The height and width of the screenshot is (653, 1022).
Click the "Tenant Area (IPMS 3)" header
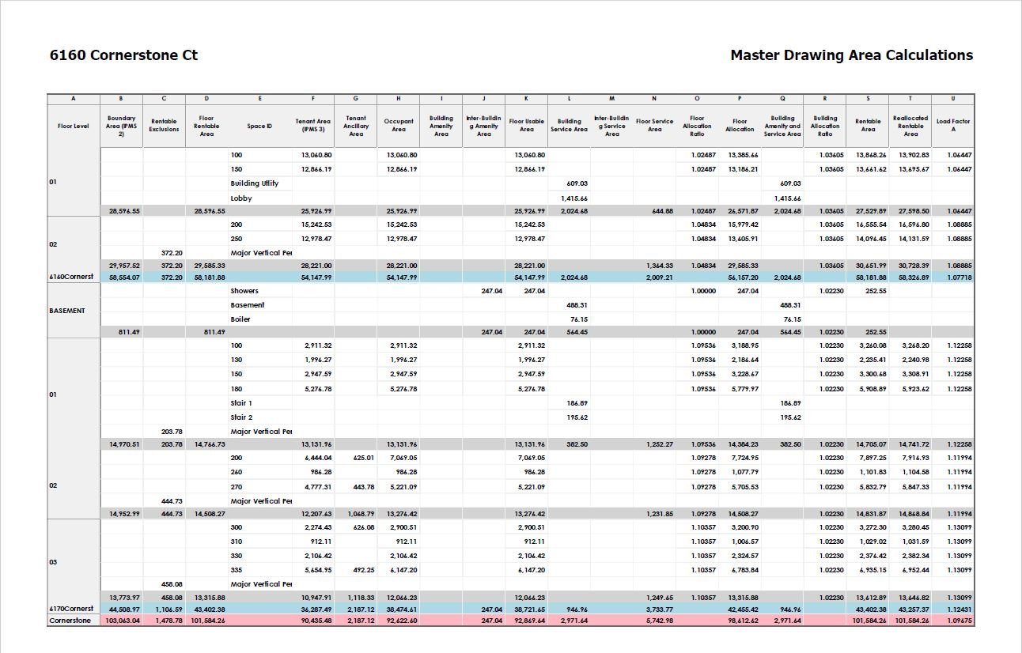click(x=313, y=125)
